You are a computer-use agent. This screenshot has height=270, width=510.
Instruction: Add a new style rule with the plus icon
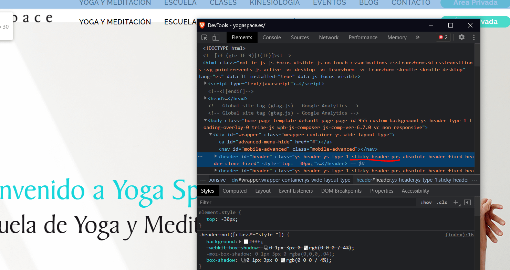point(456,202)
